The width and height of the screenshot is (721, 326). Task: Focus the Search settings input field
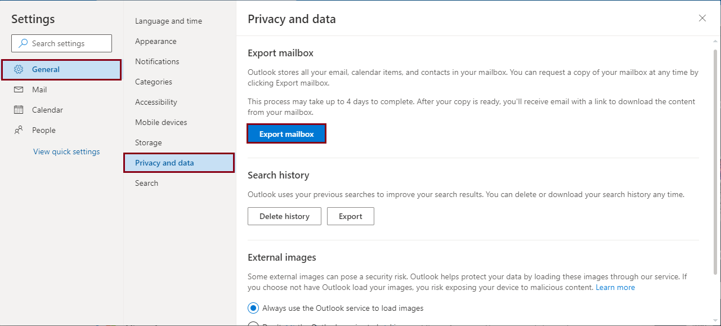coord(61,43)
